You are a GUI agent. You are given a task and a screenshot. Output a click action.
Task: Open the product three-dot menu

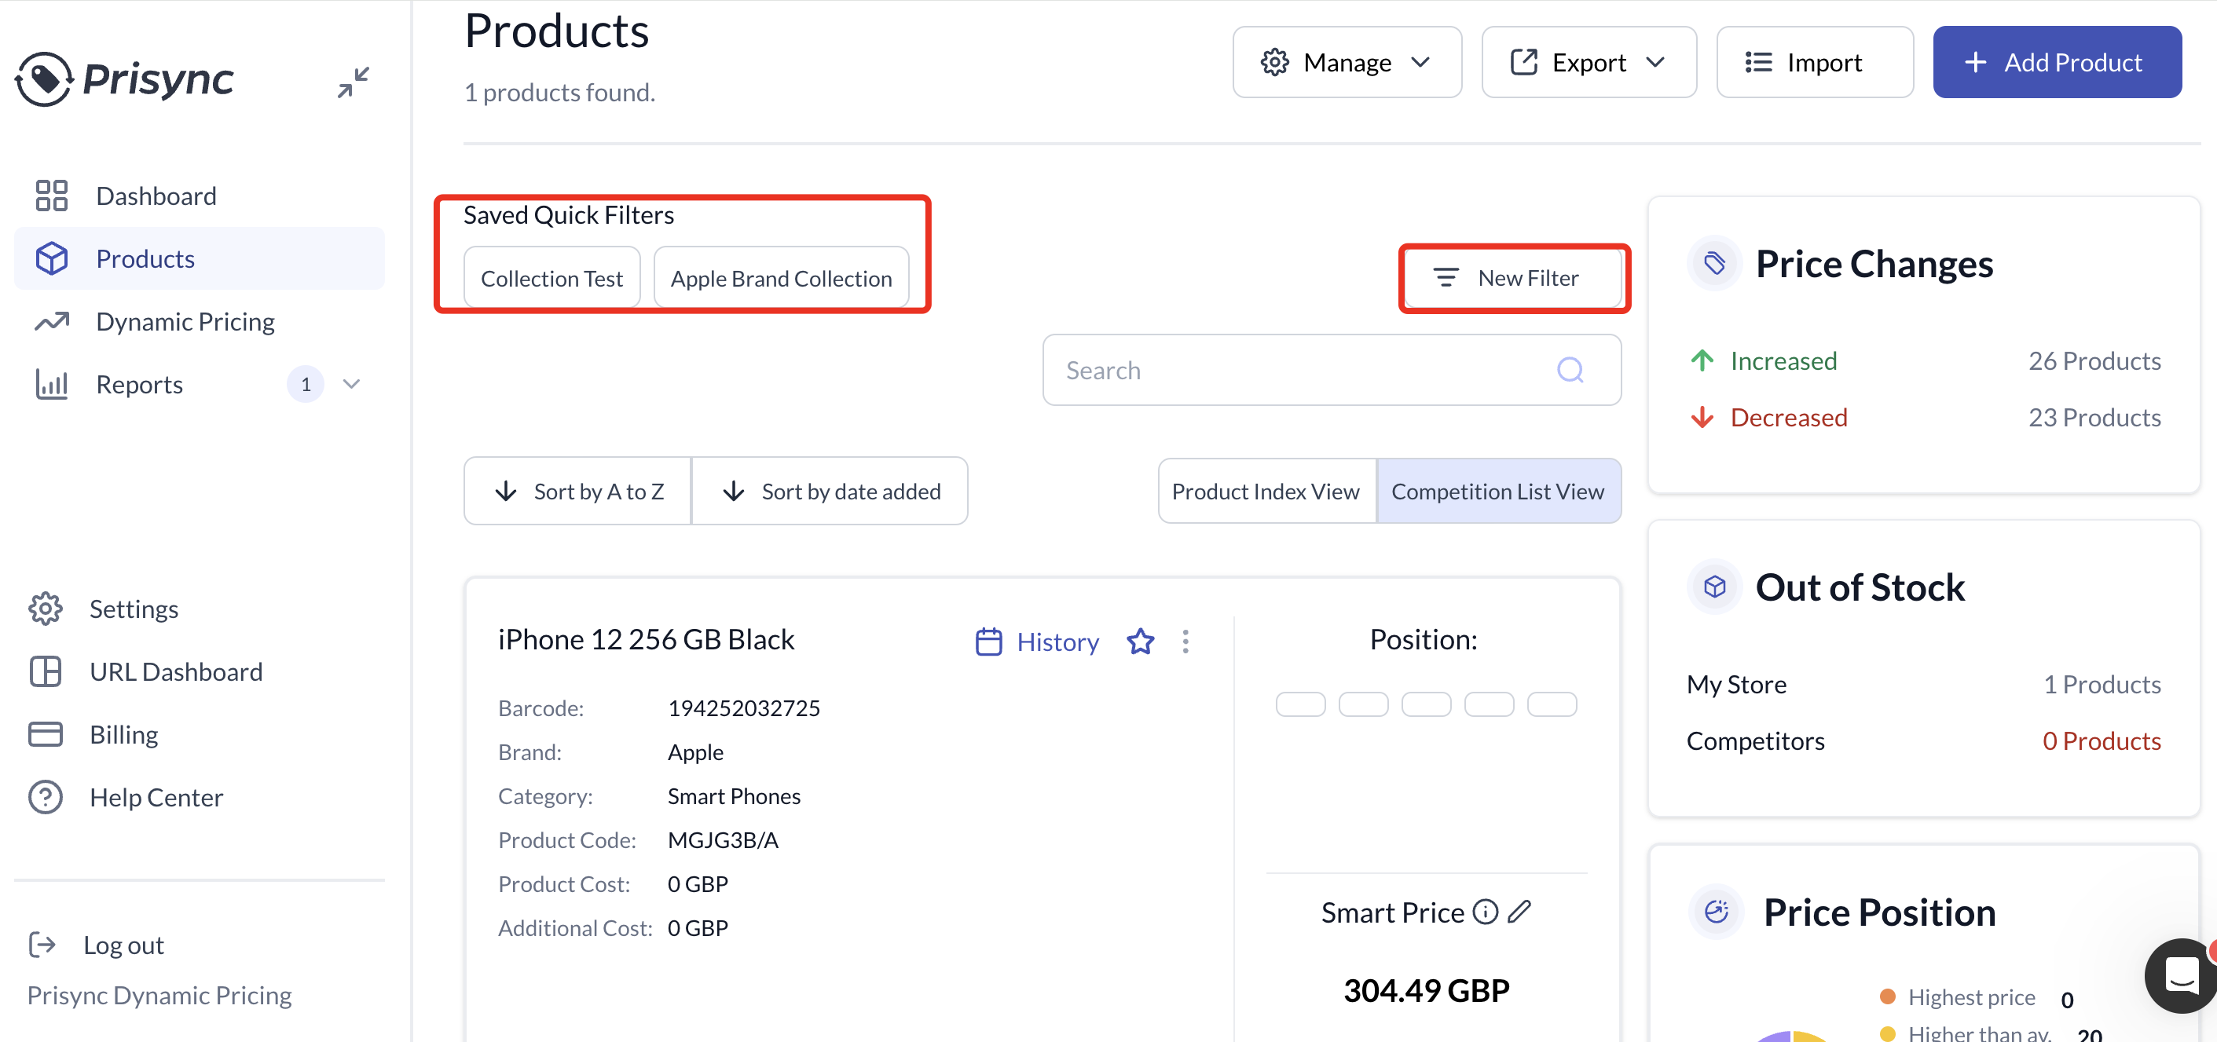[x=1185, y=641]
